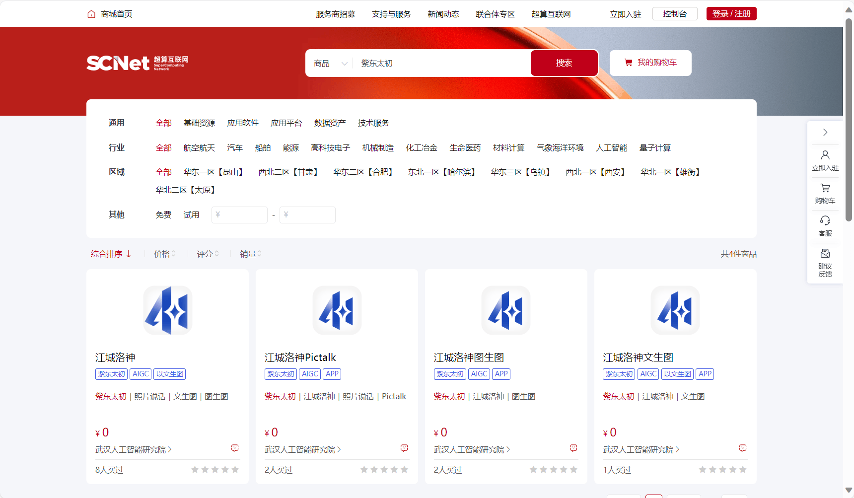Open 武汉人工智能研究院 vendor on 图生图 card
The width and height of the screenshot is (854, 498).
tap(472, 450)
